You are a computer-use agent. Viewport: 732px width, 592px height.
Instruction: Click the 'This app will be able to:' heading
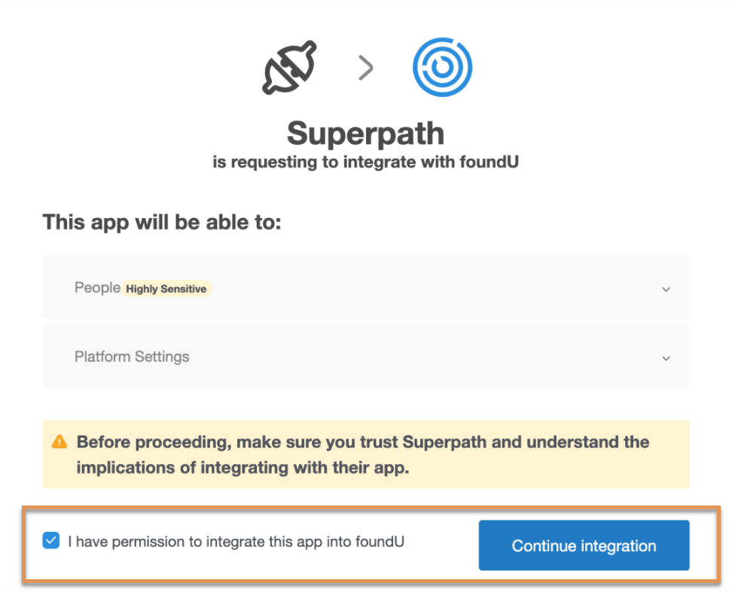161,223
